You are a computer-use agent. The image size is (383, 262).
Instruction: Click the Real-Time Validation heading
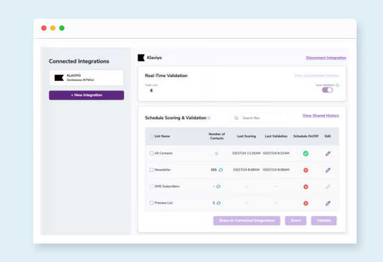(x=166, y=76)
